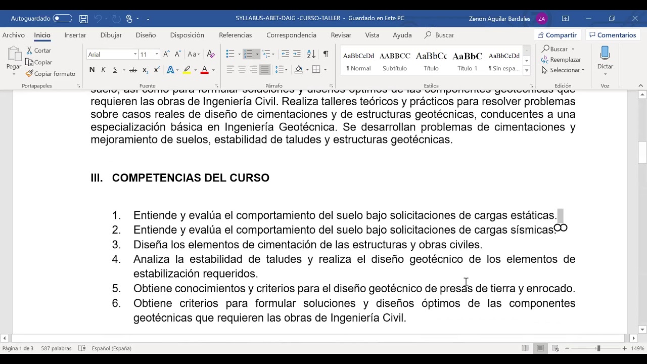This screenshot has width=647, height=364.
Task: Click Copiar formato brush
Action: tap(51, 74)
